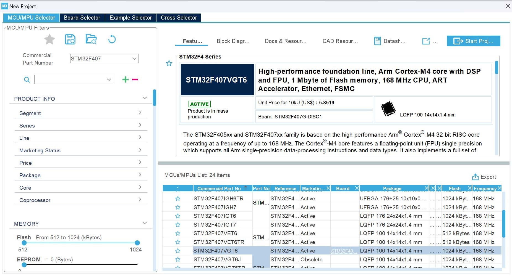This screenshot has width=512, height=276.
Task: Open the Docs & Resources tab
Action: [286, 41]
